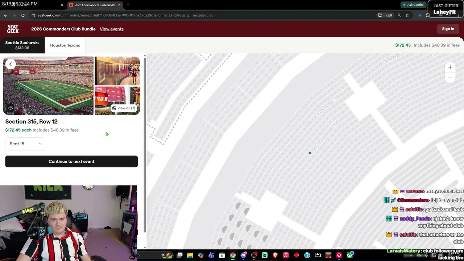This screenshot has width=464, height=261.
Task: Switch to the Houston Texans tab
Action: (65, 45)
